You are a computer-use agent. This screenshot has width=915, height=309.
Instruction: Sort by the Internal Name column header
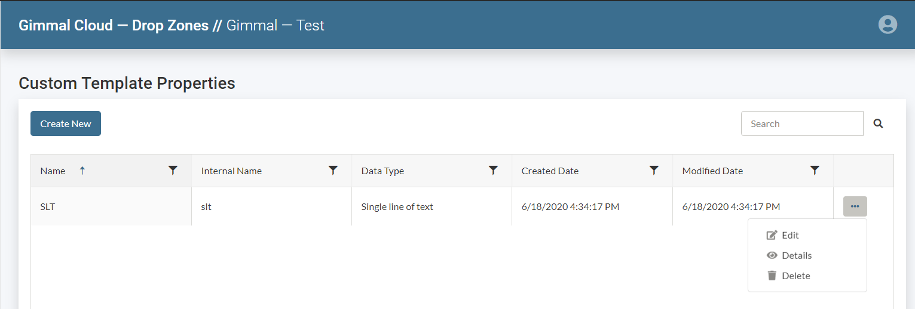click(x=231, y=171)
